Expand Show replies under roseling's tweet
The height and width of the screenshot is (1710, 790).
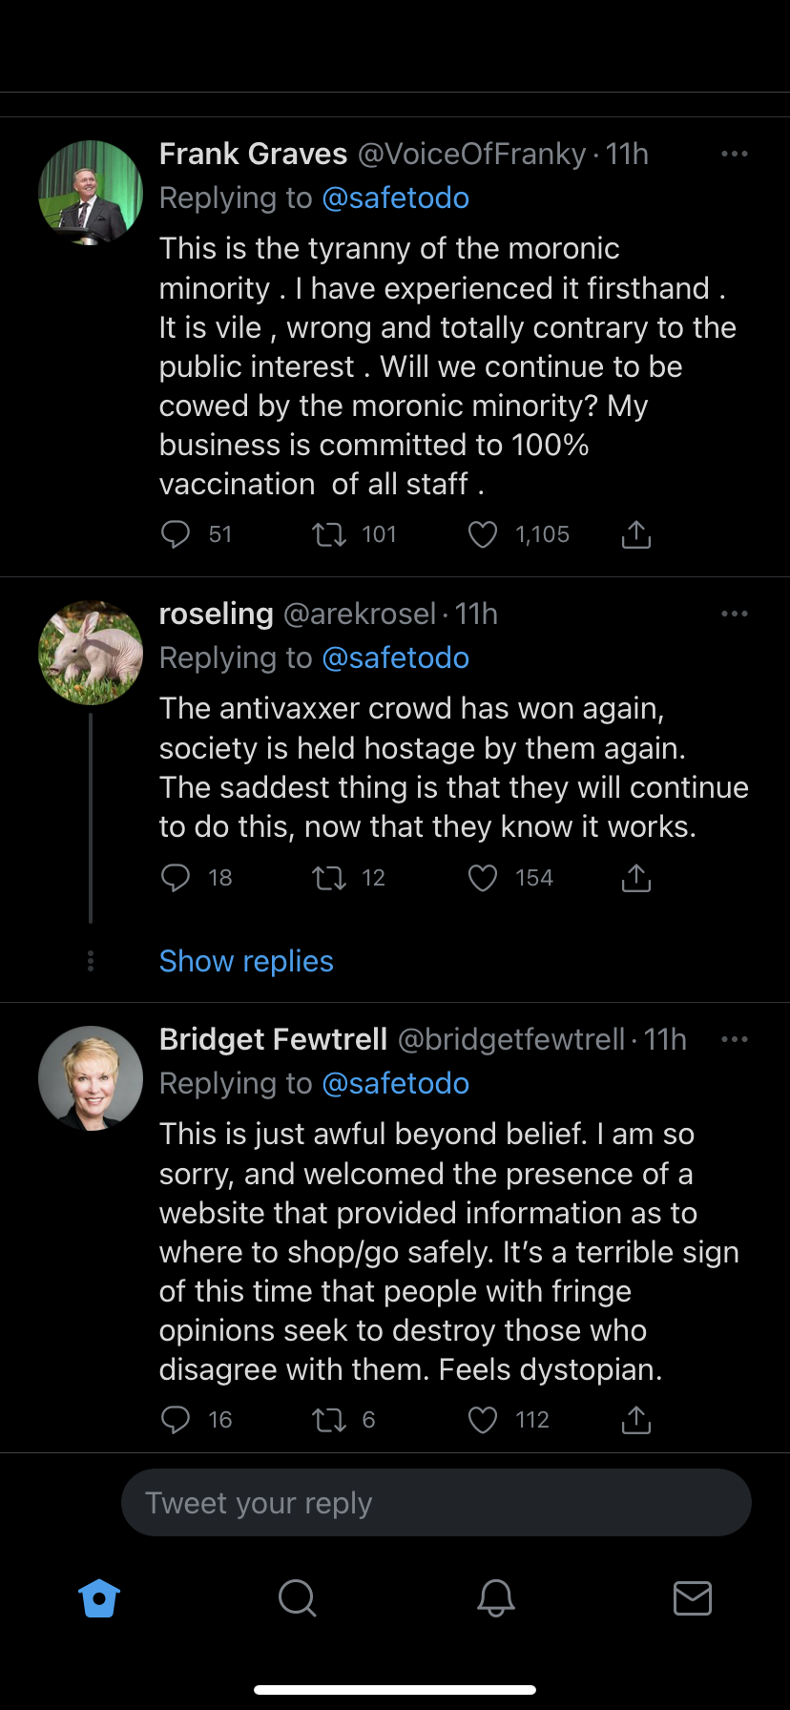pyautogui.click(x=246, y=961)
